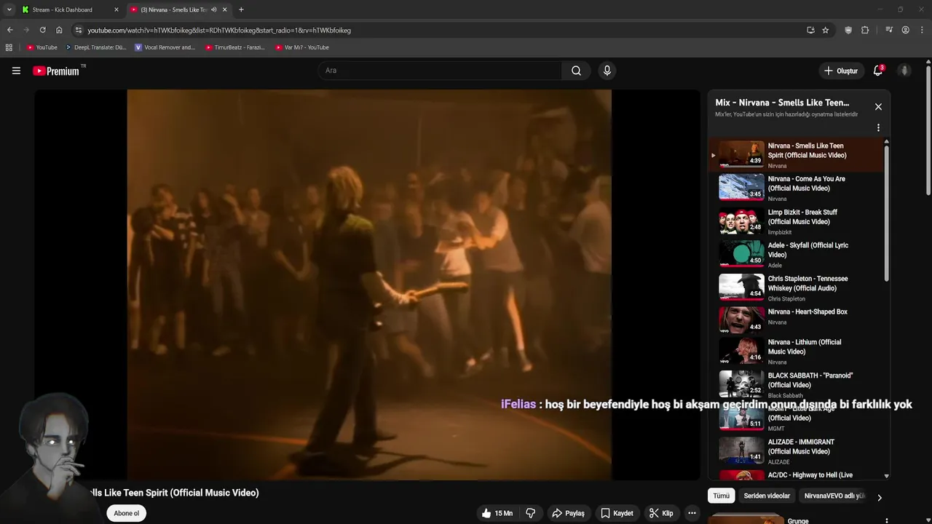View site information icon in address bar
This screenshot has height=524, width=932.
click(x=79, y=30)
